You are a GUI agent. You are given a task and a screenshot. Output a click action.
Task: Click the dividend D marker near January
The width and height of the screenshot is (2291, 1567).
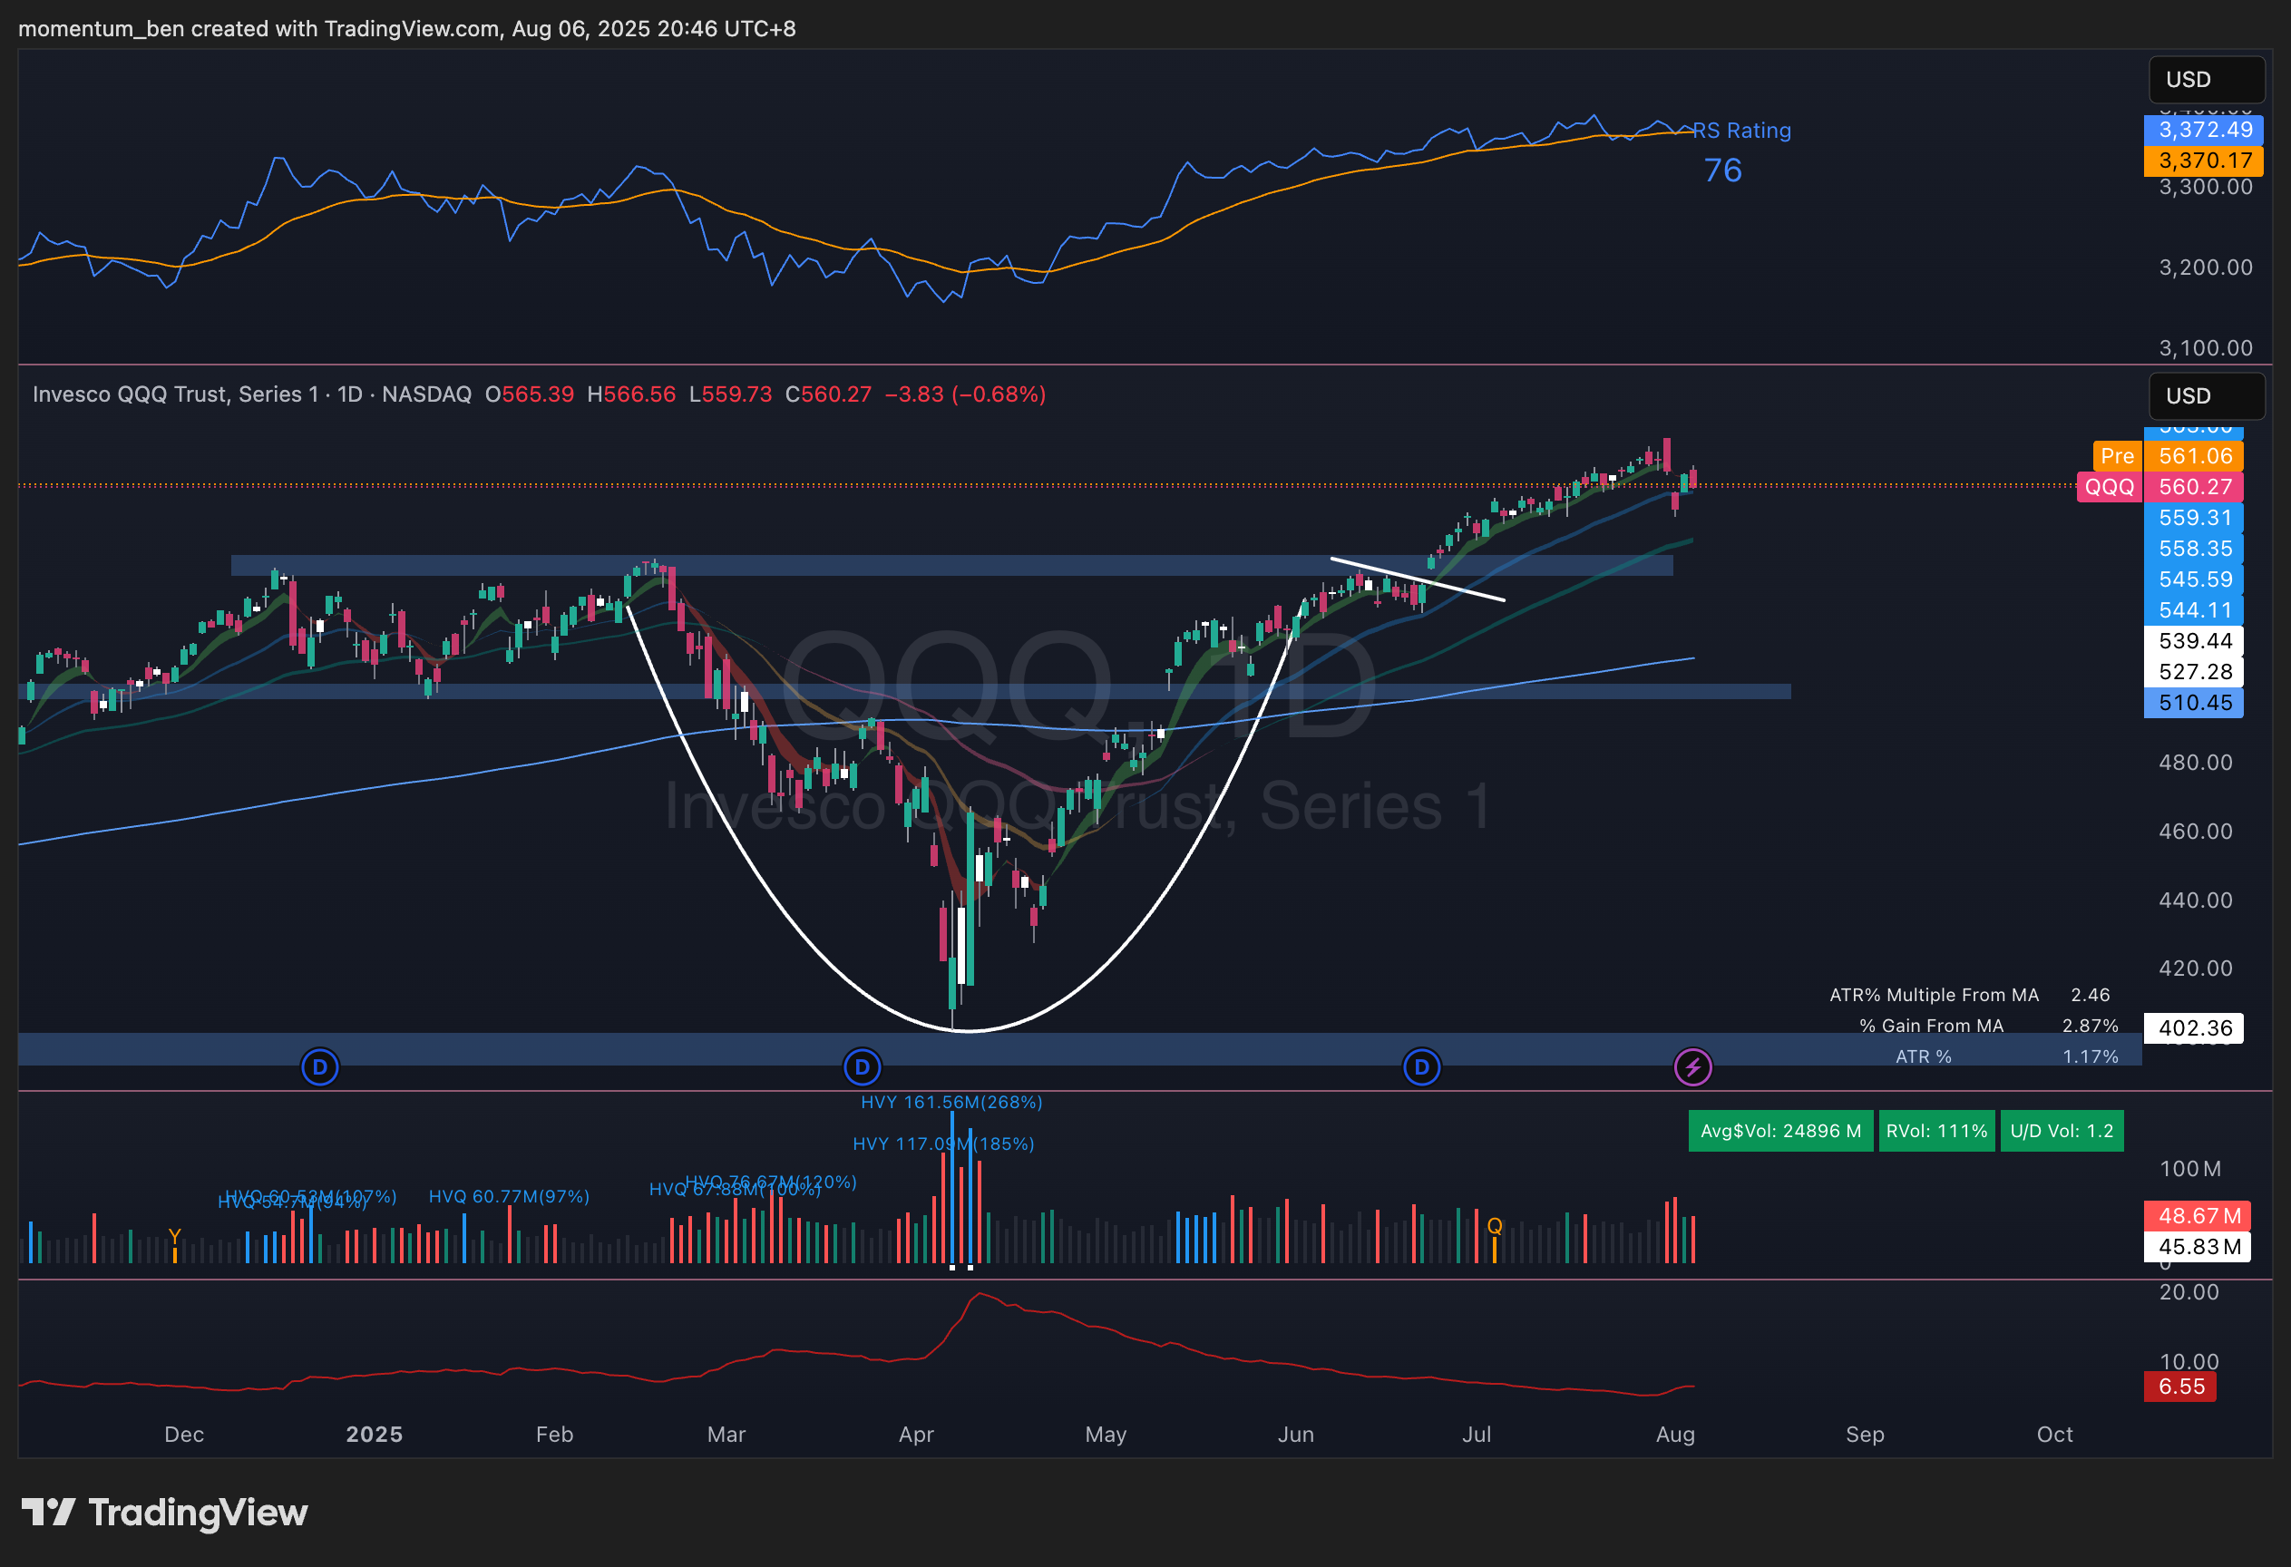[319, 1066]
